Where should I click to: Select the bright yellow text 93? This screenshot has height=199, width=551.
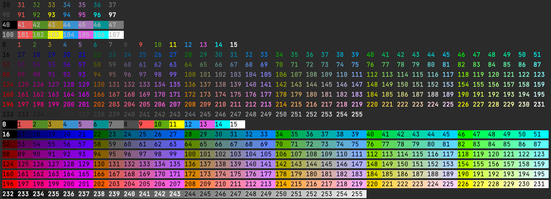pyautogui.click(x=52, y=15)
